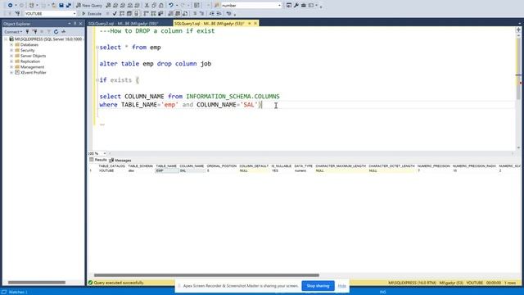Close the SQLQuery1.sql tab

(255, 24)
